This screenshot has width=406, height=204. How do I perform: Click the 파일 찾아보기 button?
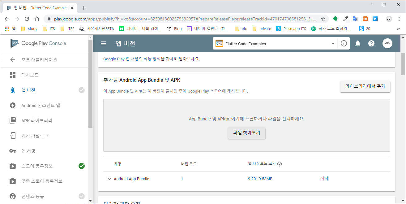[x=247, y=133]
